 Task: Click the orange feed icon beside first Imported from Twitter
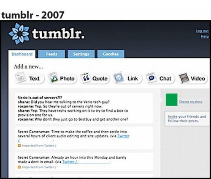19,146
